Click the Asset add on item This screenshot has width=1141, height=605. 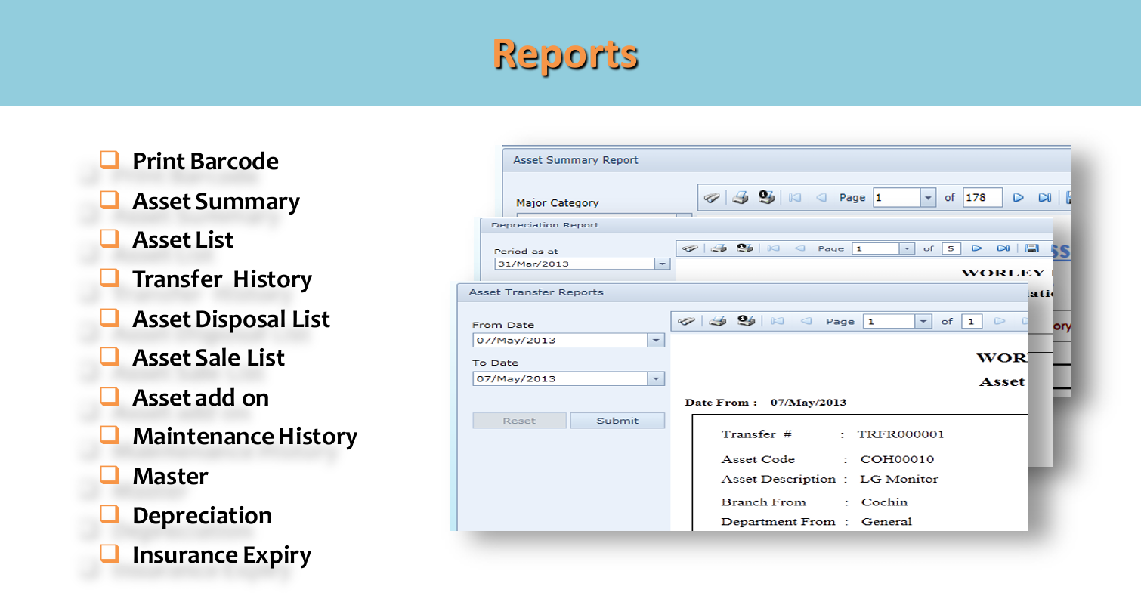coord(201,397)
